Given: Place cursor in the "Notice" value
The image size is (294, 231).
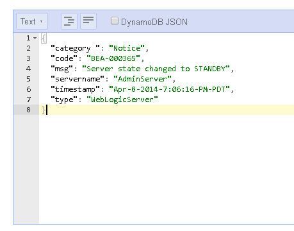Looking at the screenshot, I should [127, 48].
